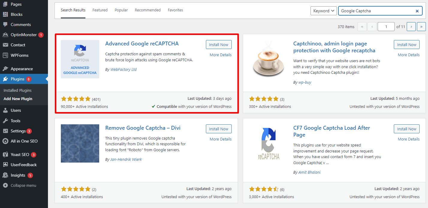The image size is (428, 208).
Task: Click the Settings sliders icon
Action: (5, 131)
